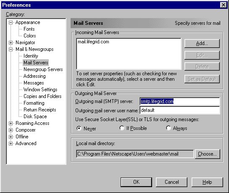This screenshot has height=193, width=229.
Task: Expand the Roaming Access category
Action: click(x=11, y=123)
